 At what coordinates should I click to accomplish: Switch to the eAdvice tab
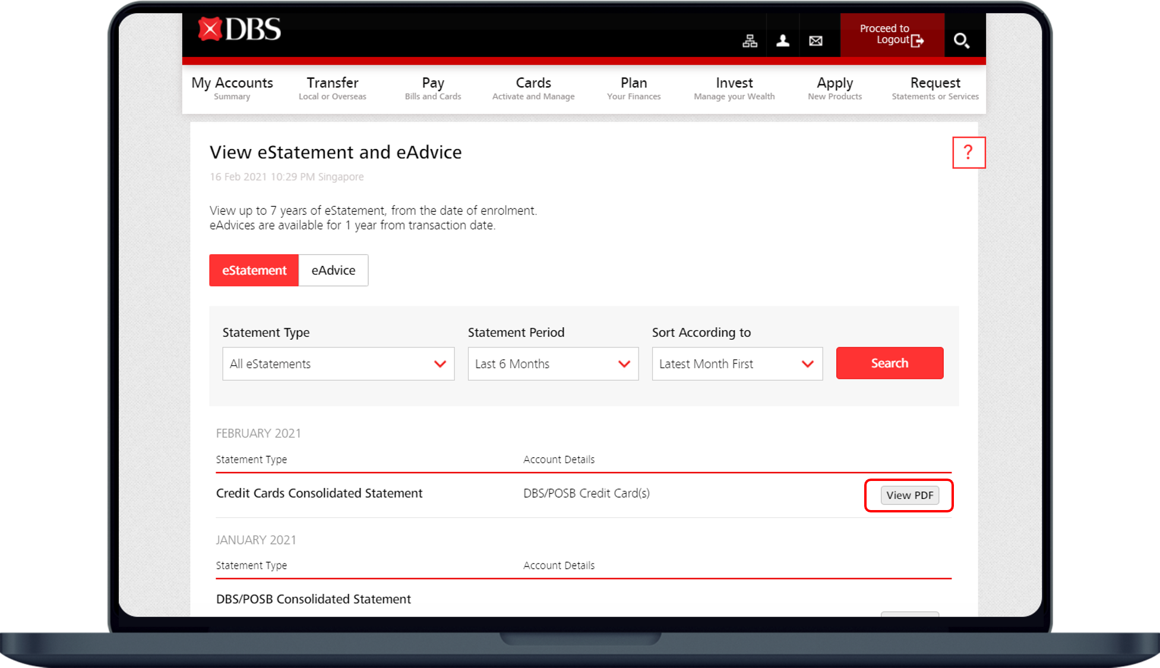(333, 270)
